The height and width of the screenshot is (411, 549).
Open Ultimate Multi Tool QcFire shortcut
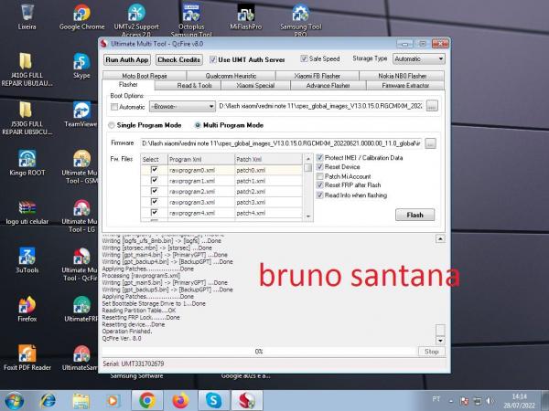81,264
